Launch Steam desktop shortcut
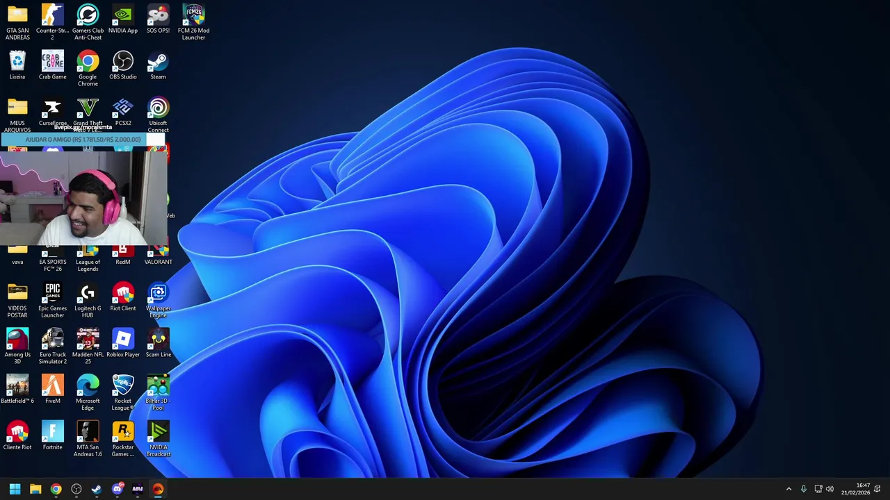 point(158,65)
